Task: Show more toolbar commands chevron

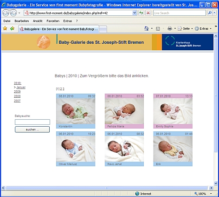Action: 216,27
